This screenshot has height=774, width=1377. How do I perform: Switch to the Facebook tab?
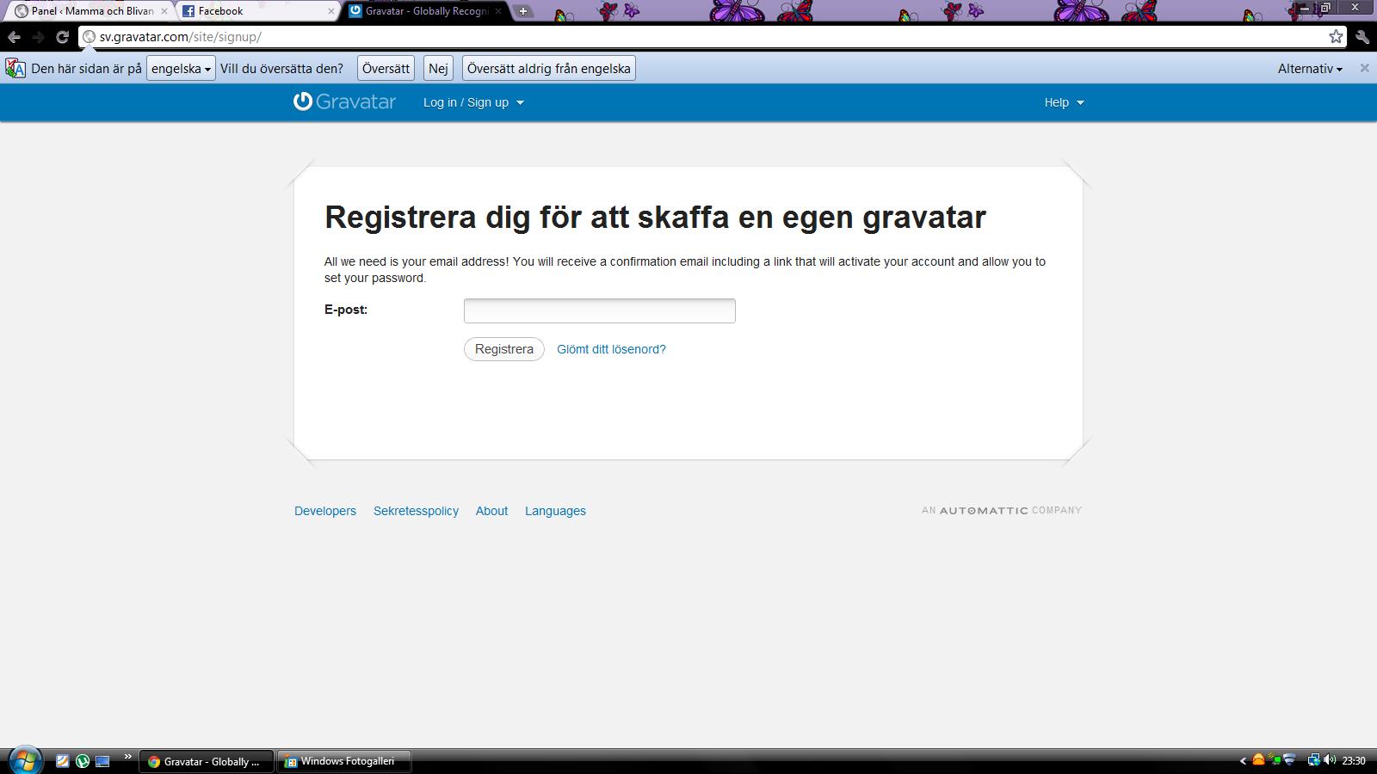click(254, 11)
